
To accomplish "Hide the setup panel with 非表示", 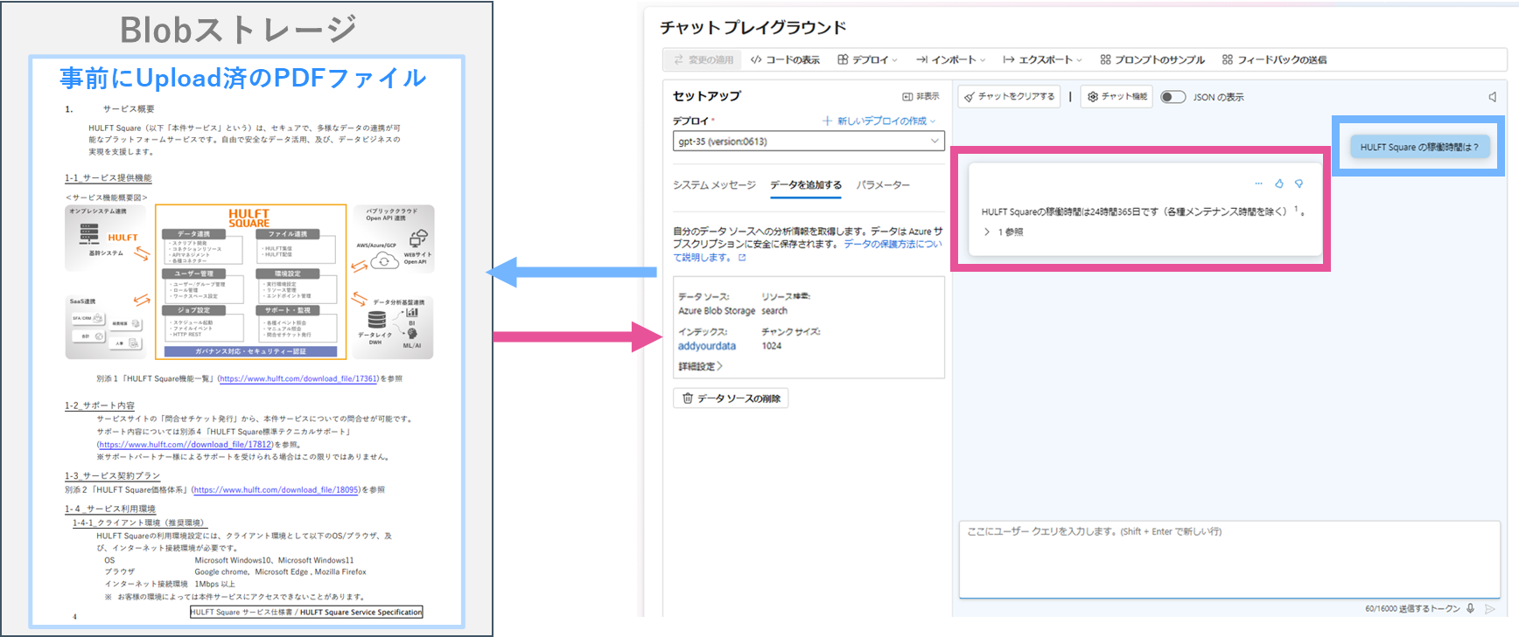I will 920,96.
